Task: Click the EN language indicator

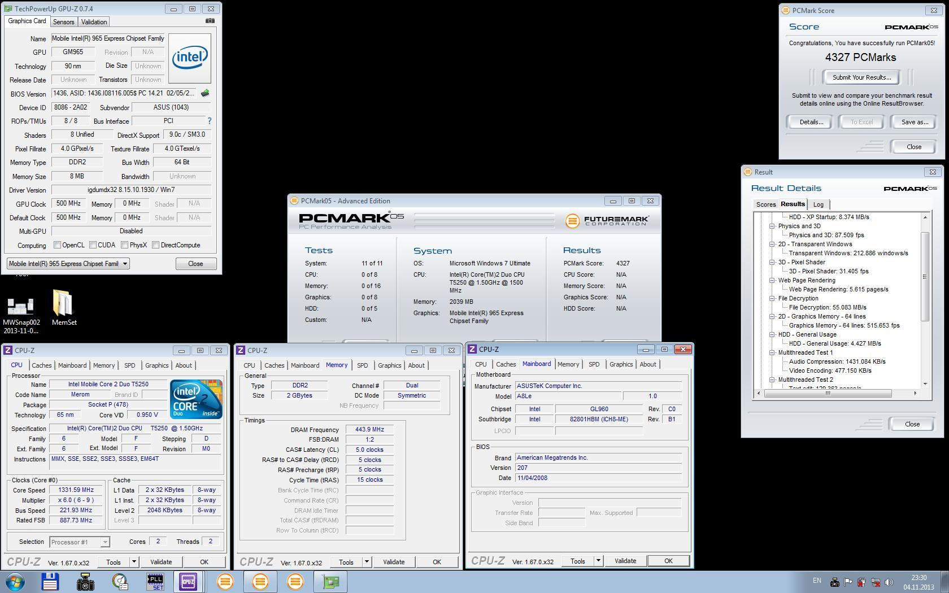Action: pyautogui.click(x=817, y=581)
